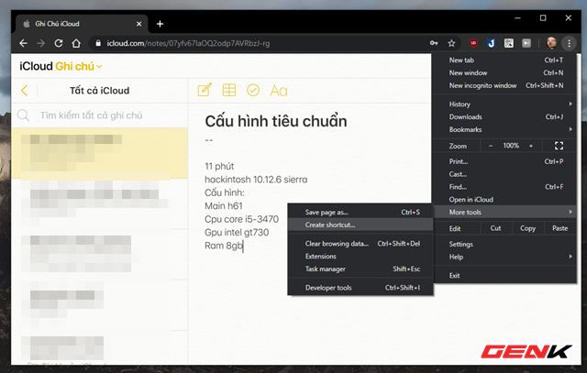Decrease zoom with the minus button
The width and height of the screenshot is (587, 373).
pyautogui.click(x=491, y=146)
